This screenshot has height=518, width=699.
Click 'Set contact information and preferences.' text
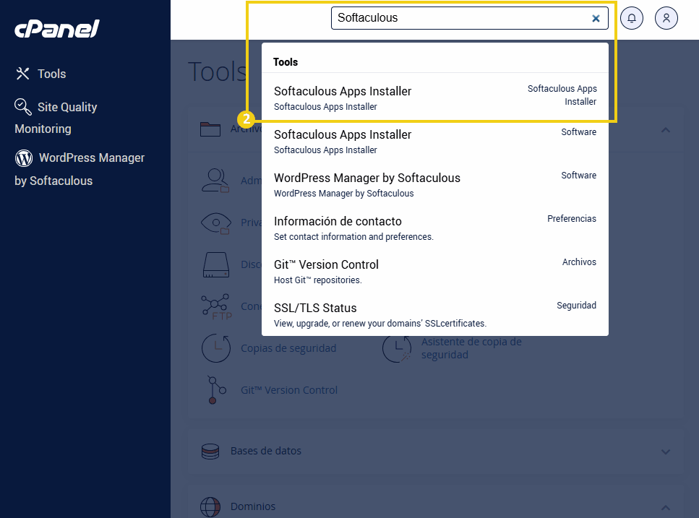tap(353, 236)
